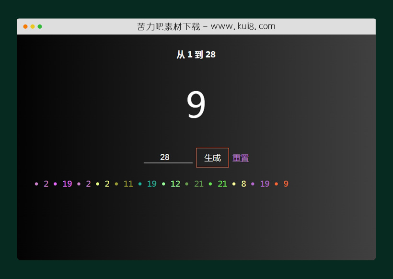Screen dimensions: 393x279
Task: Select the magenta history number 8
Action: point(243,184)
